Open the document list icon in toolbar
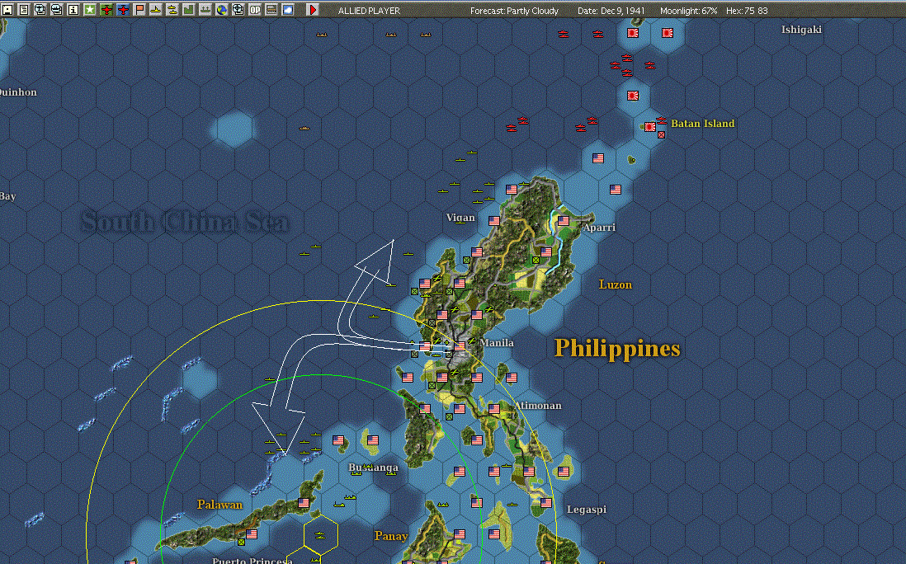The image size is (906, 564). pyautogui.click(x=24, y=10)
